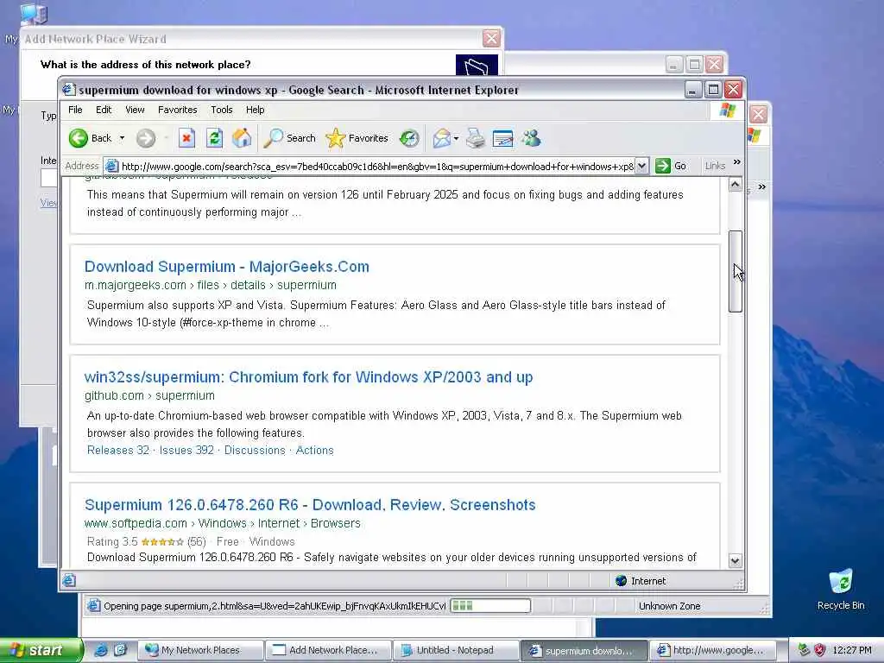Refresh the page using green arrows icon
884x663 pixels.
click(x=214, y=138)
